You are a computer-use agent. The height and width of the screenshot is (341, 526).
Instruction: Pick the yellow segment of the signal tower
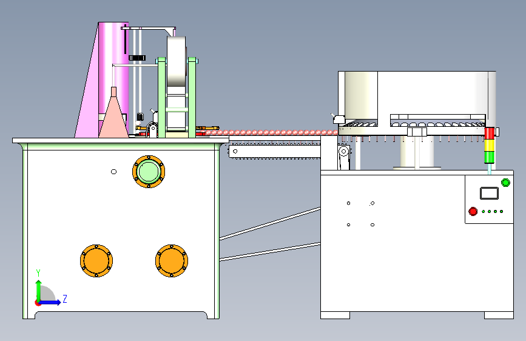coord(490,145)
